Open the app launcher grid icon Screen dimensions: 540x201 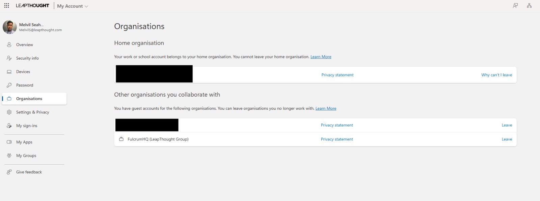[x=6, y=6]
